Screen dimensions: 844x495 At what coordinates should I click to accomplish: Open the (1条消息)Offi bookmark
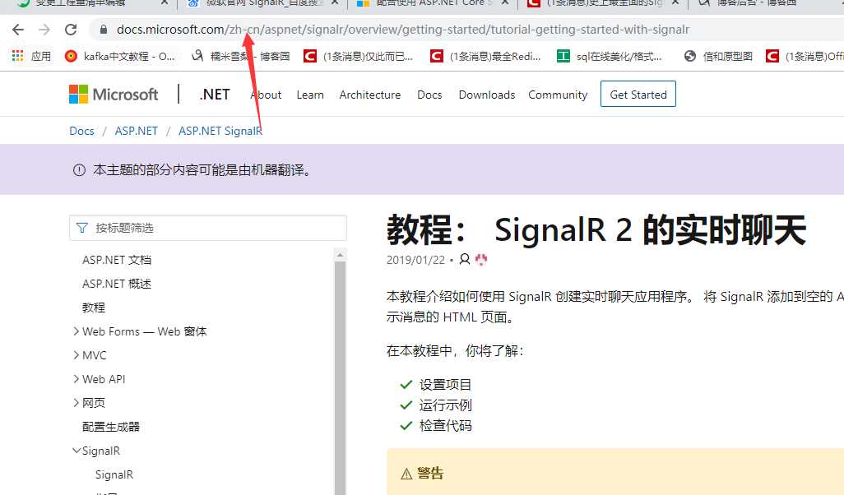point(805,56)
